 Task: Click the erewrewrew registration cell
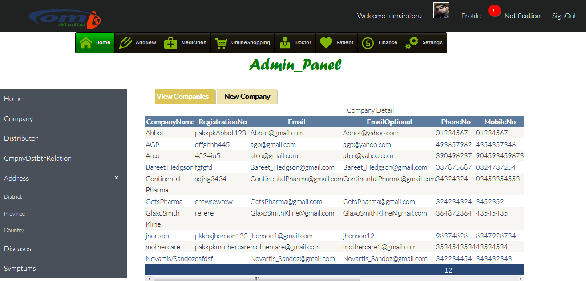coord(214,202)
